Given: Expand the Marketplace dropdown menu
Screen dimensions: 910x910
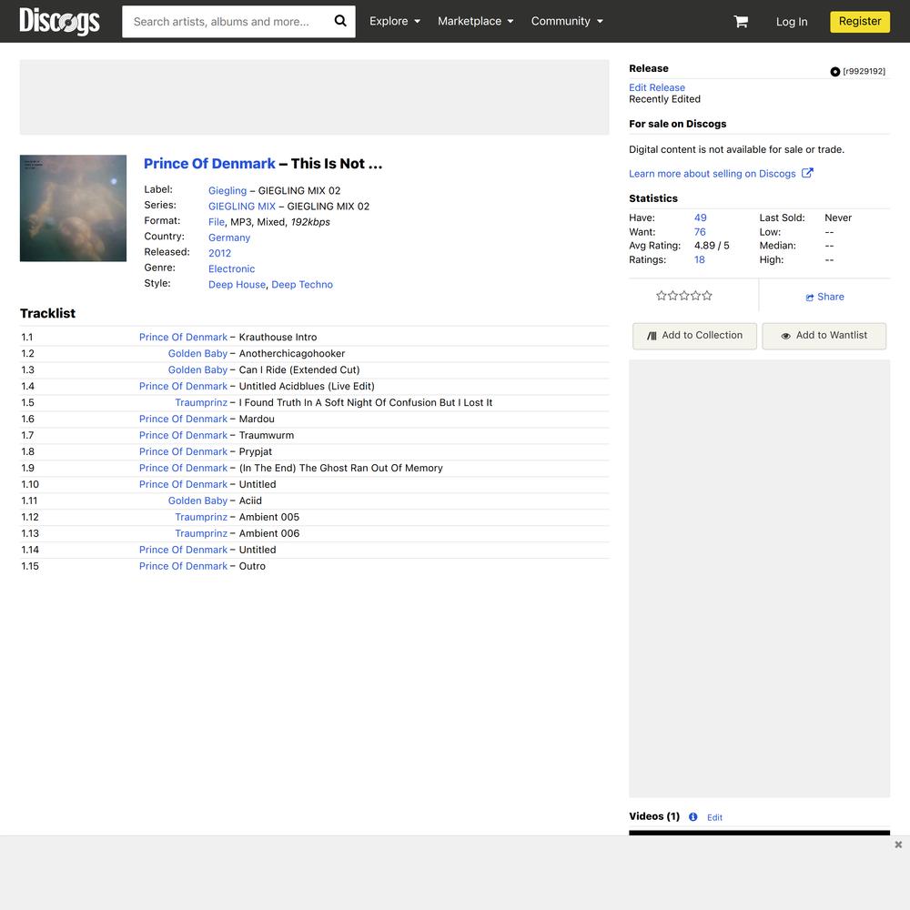Looking at the screenshot, I should (x=475, y=21).
